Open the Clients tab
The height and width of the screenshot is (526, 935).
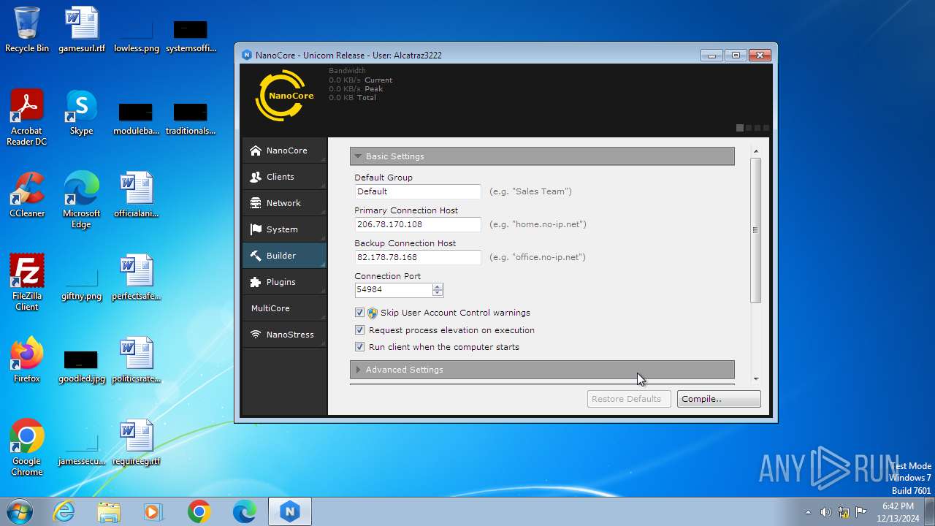(284, 177)
